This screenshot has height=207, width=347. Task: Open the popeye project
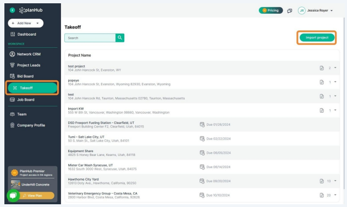202,82
